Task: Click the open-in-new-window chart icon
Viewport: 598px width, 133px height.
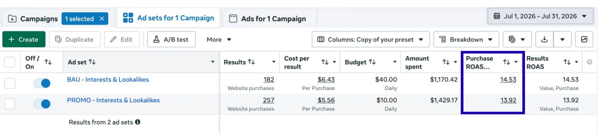Action: click(x=584, y=39)
